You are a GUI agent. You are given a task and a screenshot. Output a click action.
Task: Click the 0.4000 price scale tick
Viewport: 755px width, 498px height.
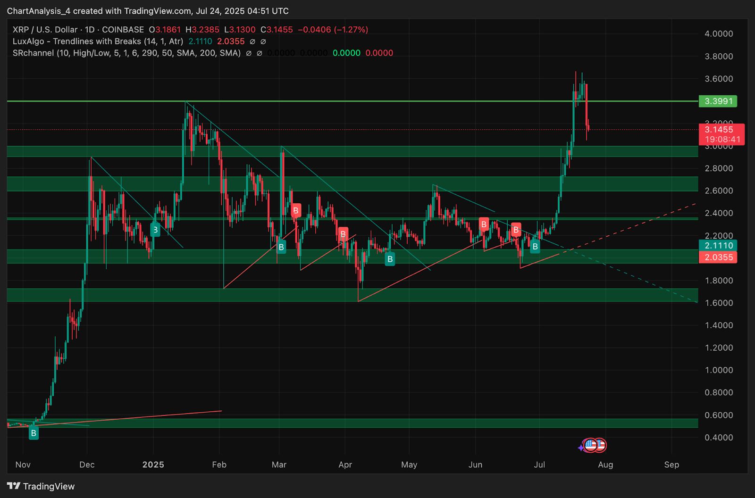point(719,438)
